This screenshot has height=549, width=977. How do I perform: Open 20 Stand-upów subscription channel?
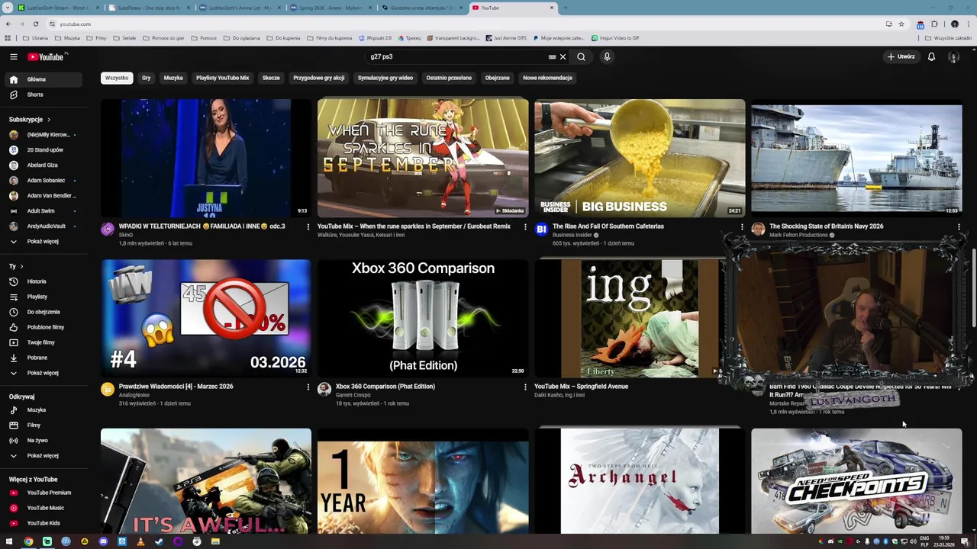[x=43, y=149]
